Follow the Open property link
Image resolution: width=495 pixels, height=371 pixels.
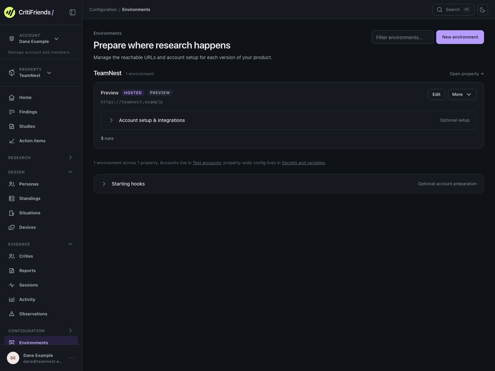coord(466,74)
